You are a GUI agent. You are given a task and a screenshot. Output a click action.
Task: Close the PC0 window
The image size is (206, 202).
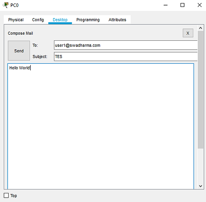[x=200, y=5]
